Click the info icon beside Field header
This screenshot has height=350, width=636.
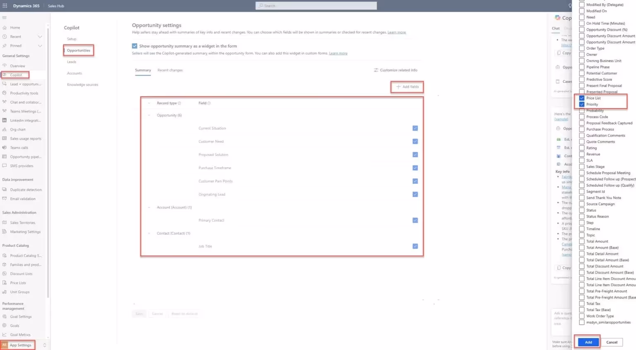tap(209, 103)
